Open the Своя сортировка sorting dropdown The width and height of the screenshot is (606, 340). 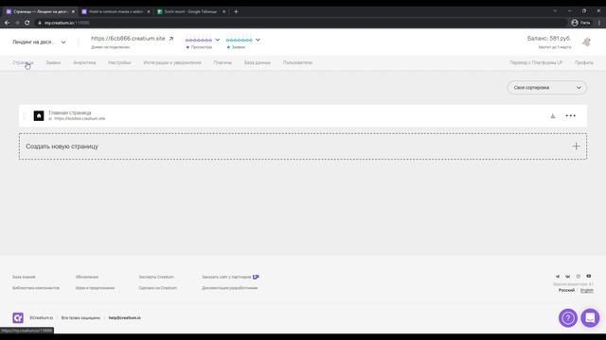point(547,88)
